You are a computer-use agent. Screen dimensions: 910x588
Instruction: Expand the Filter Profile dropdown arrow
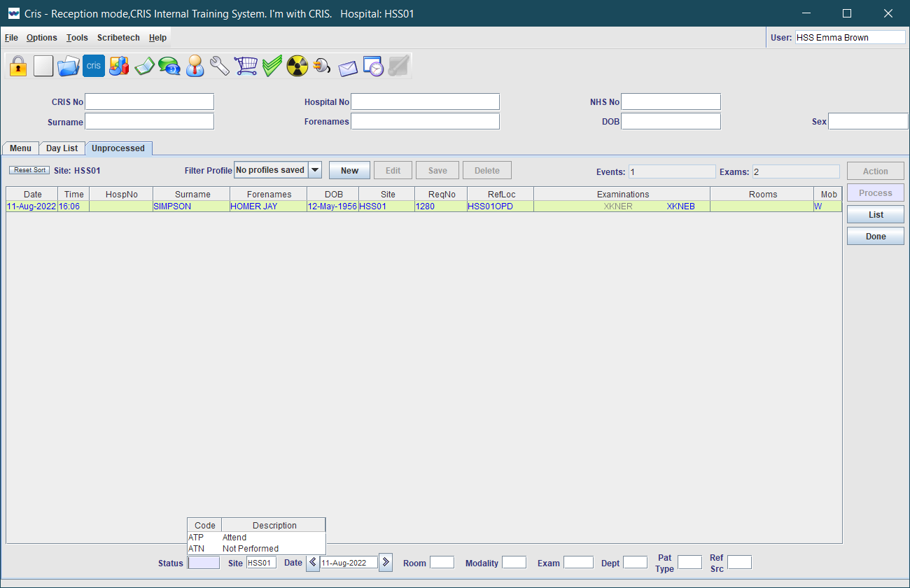point(315,170)
